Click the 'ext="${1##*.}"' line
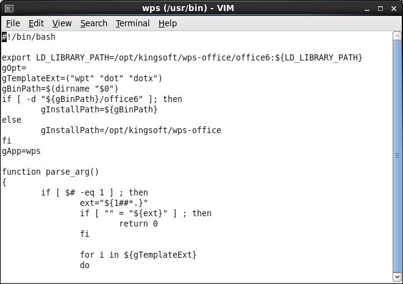The width and height of the screenshot is (403, 284). [114, 203]
